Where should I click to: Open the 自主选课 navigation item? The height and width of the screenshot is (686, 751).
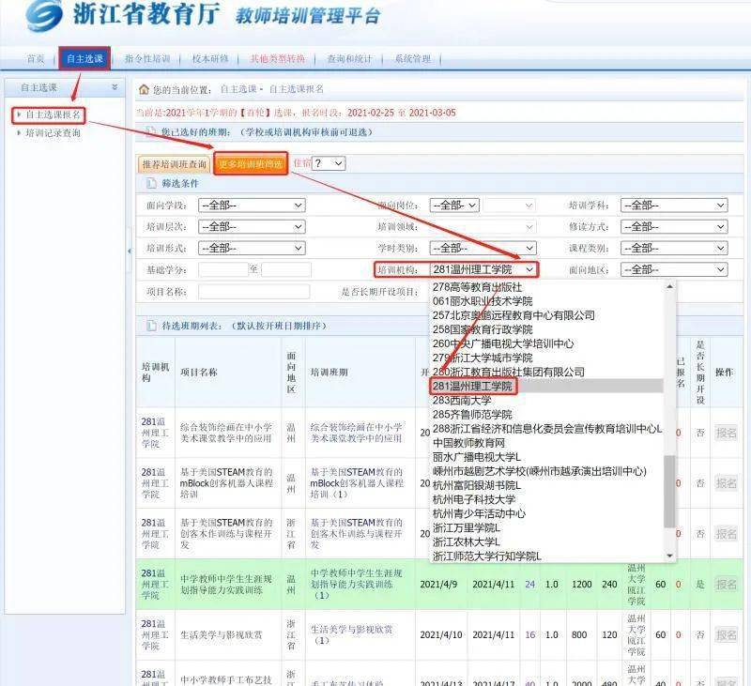point(84,59)
